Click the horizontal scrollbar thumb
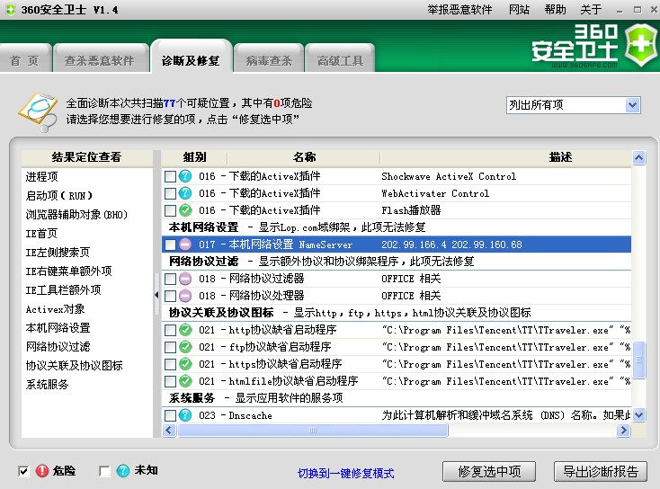Viewport: 660px width, 489px height. click(313, 430)
